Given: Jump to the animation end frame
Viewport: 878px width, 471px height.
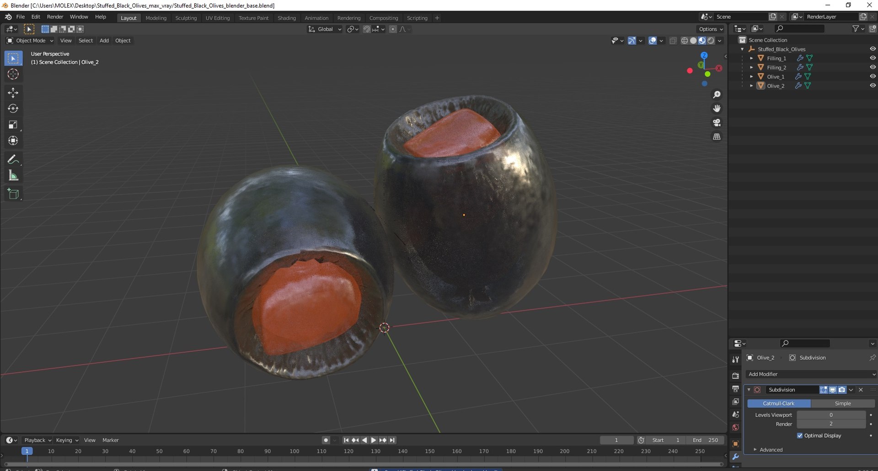Looking at the screenshot, I should pyautogui.click(x=392, y=440).
